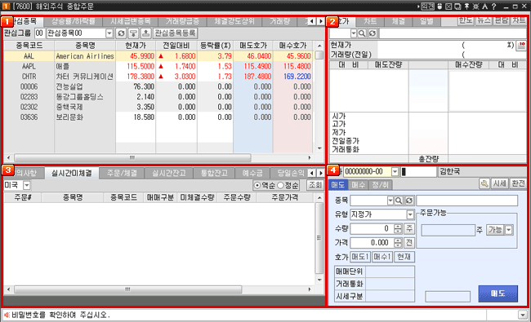Click the refresh icon beside the 종목 order field
Image resolution: width=531 pixels, height=322 pixels.
pyautogui.click(x=409, y=201)
